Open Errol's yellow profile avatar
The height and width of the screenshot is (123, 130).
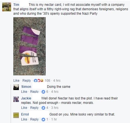point(16,115)
